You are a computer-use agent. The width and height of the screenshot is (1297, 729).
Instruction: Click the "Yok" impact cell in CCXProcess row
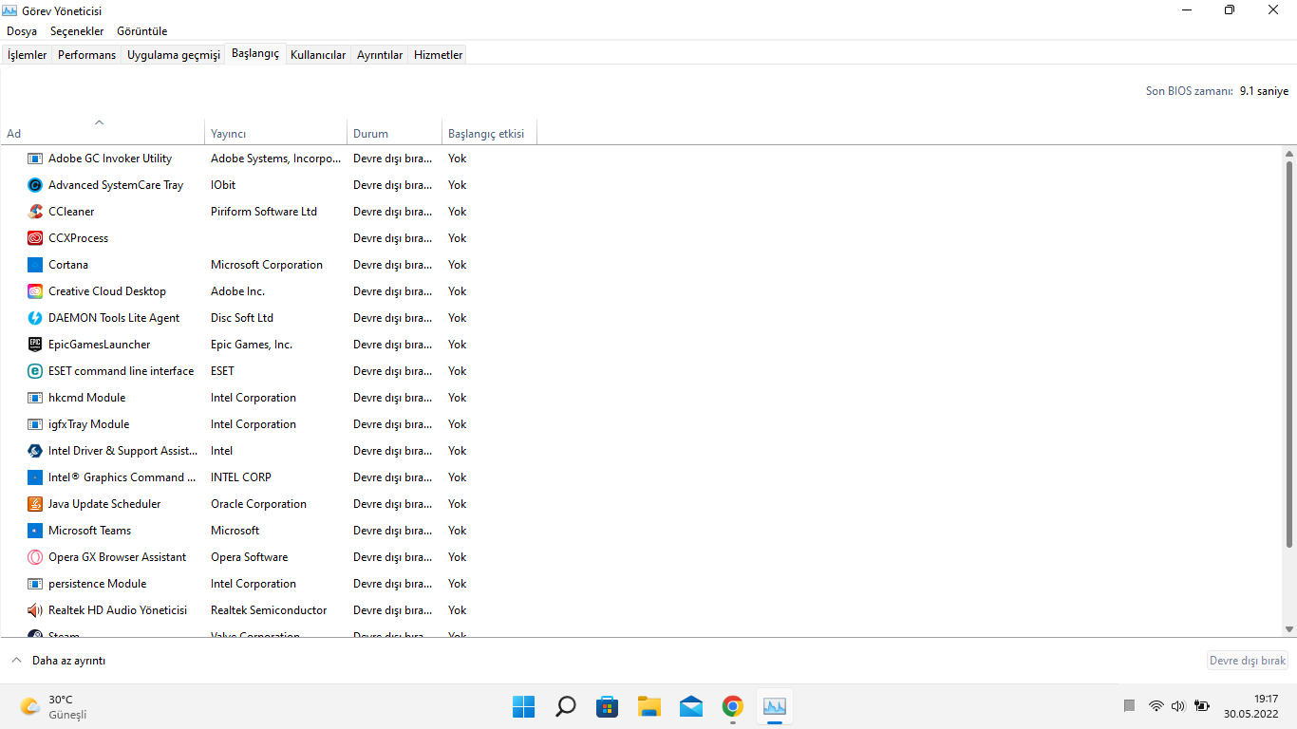458,238
